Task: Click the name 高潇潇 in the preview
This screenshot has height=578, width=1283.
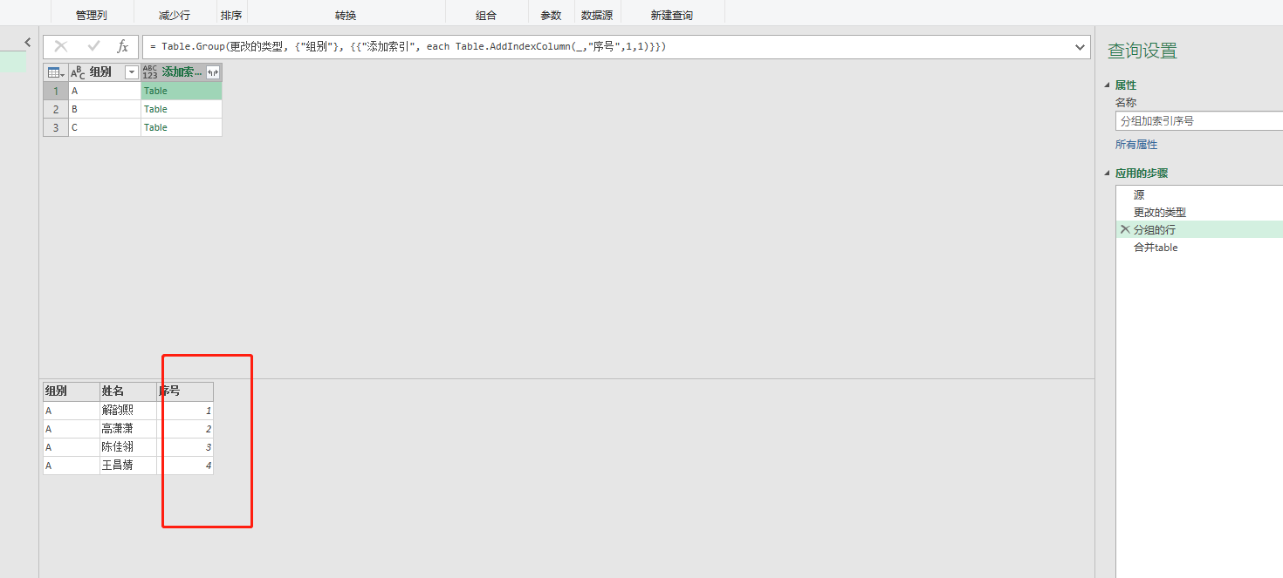Action: 118,429
